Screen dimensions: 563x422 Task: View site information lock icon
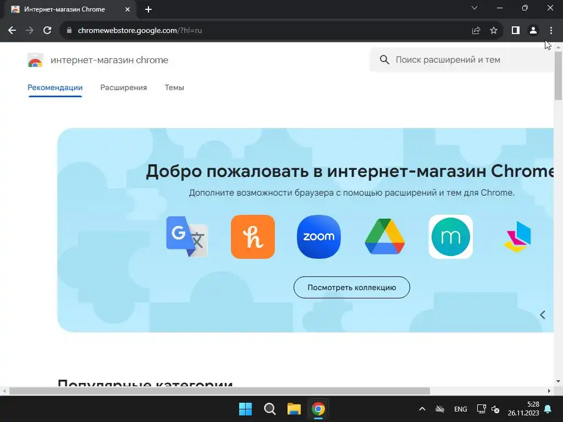coord(69,31)
